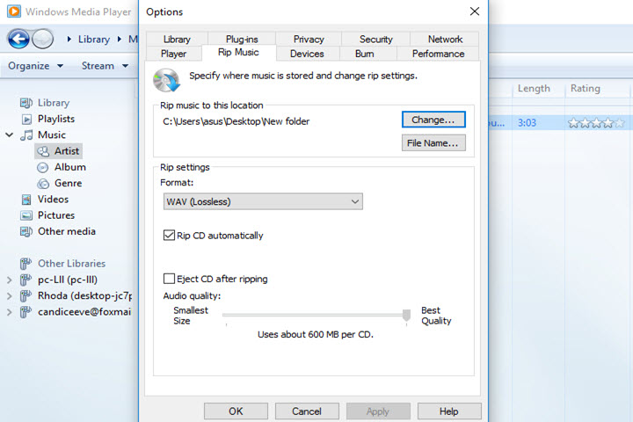This screenshot has height=422, width=633.
Task: Open the Organize dropdown menu
Action: pyautogui.click(x=35, y=66)
